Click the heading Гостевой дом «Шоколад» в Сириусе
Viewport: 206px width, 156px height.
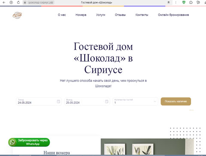(x=103, y=58)
